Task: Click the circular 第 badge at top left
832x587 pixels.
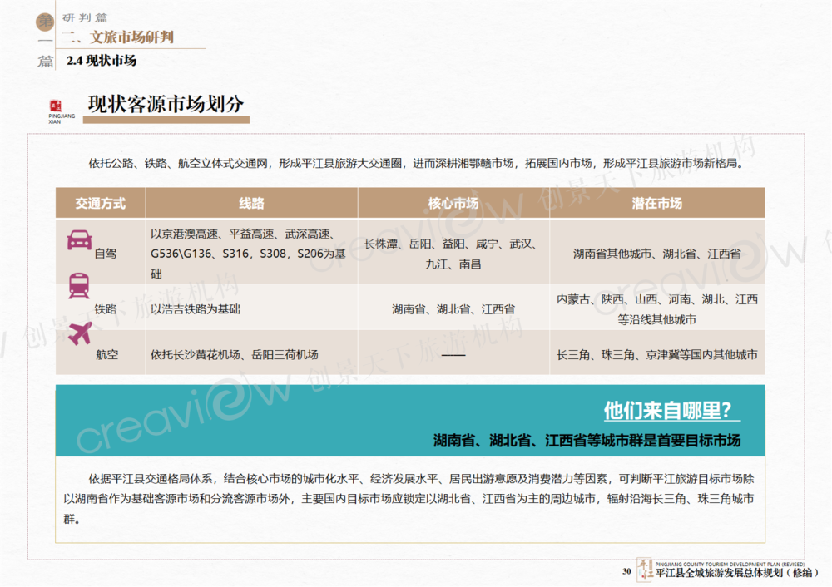Action: point(45,23)
